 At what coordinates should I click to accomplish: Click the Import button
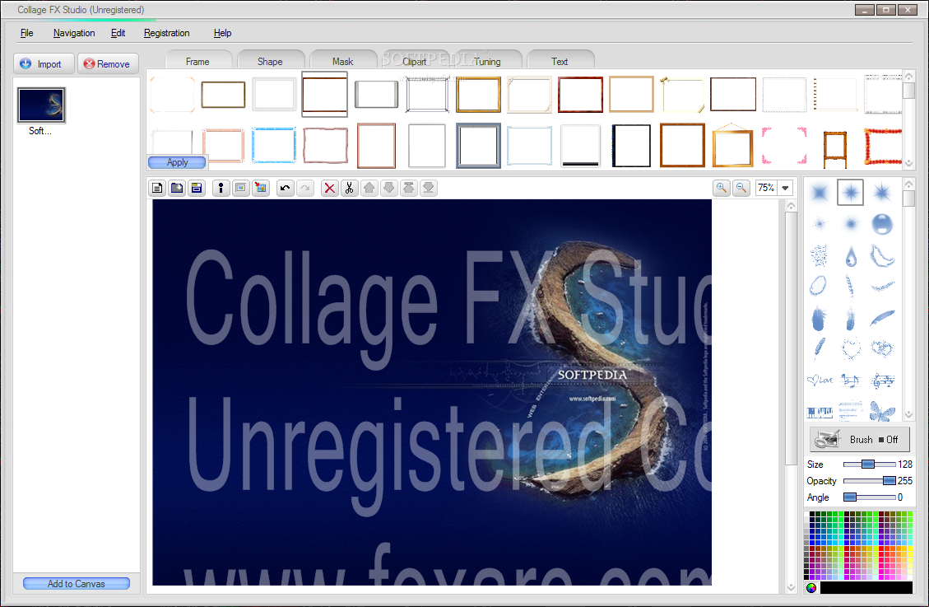click(x=44, y=63)
